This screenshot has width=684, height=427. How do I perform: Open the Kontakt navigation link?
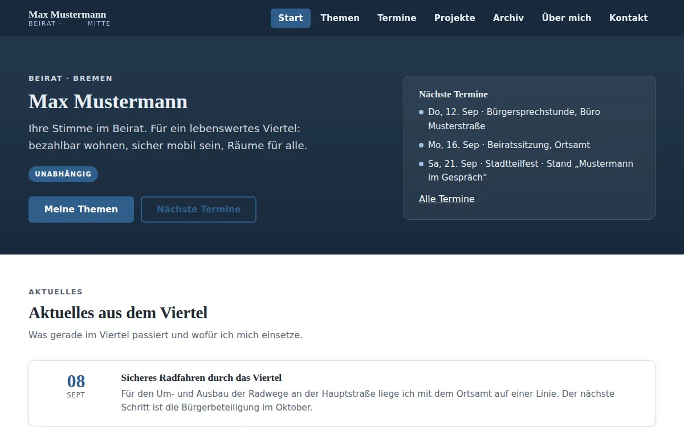(x=628, y=18)
